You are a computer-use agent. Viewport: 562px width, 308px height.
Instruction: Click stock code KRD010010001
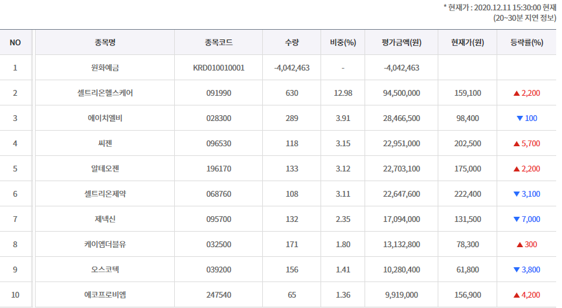pos(219,68)
